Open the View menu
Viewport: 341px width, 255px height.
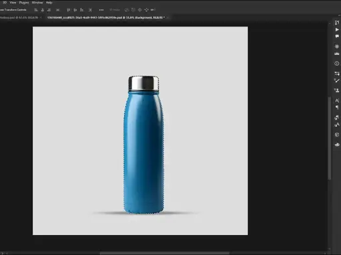point(13,3)
